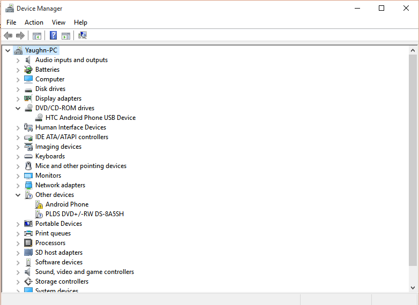Open the Help menu
419x305 pixels.
pyautogui.click(x=80, y=22)
